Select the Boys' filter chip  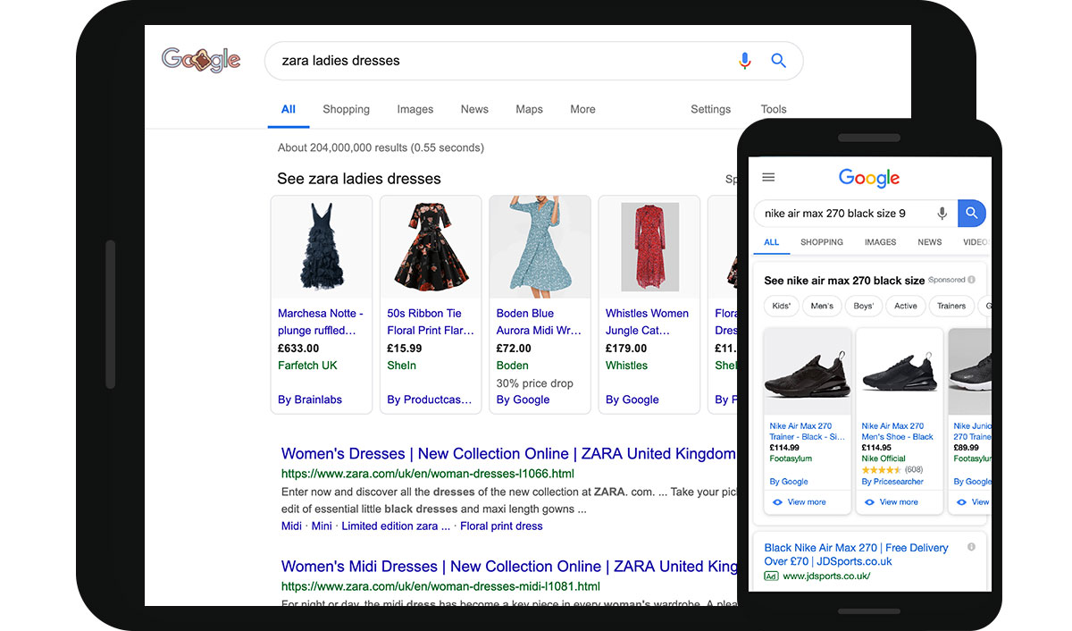tap(864, 306)
